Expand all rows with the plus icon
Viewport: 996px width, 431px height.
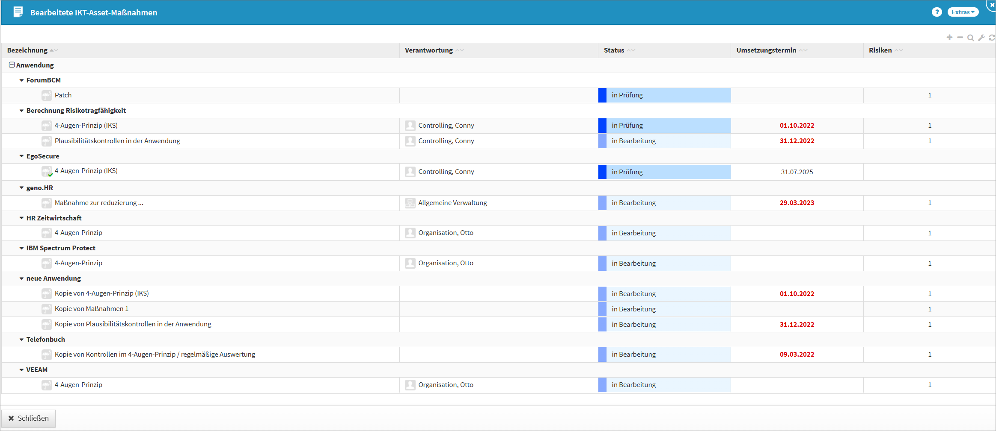[949, 38]
